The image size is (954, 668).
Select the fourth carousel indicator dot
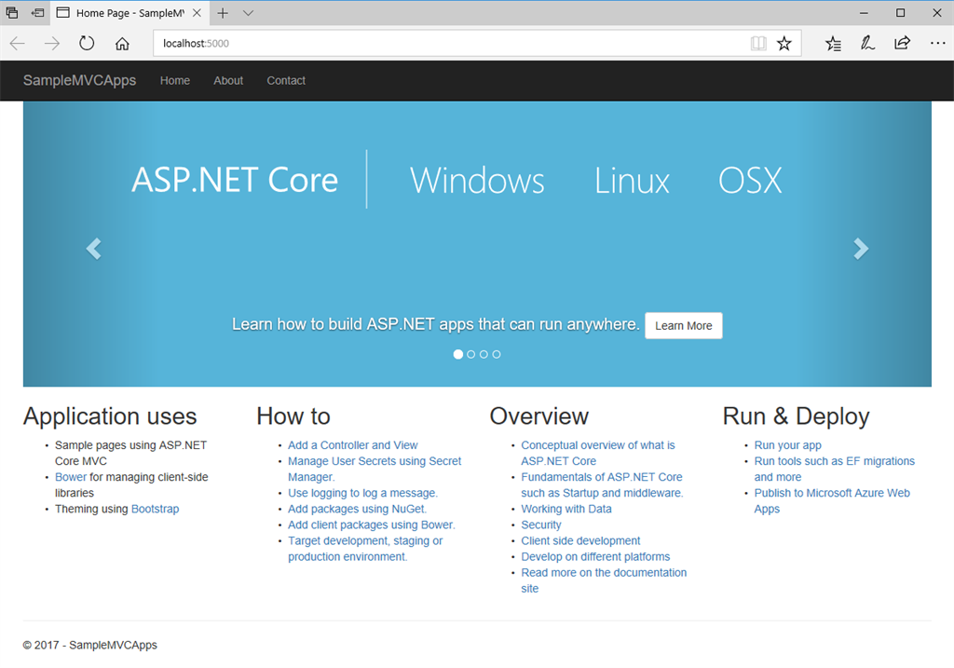[x=497, y=354]
